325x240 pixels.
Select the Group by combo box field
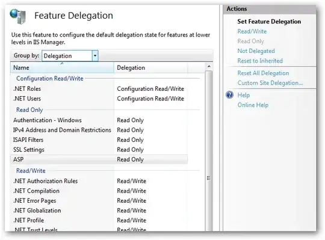pyautogui.click(x=70, y=56)
